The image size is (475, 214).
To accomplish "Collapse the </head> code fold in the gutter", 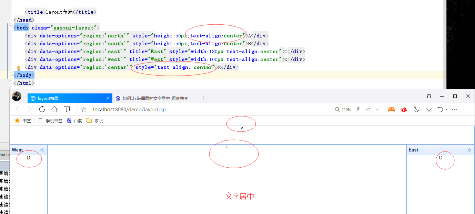I will pos(11,20).
